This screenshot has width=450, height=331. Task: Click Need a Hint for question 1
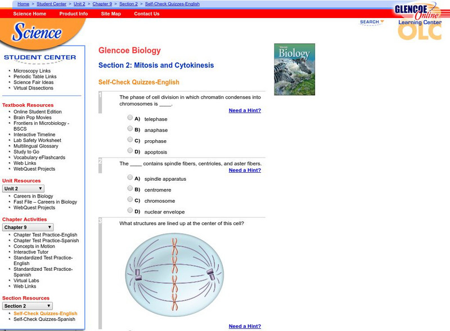point(245,110)
